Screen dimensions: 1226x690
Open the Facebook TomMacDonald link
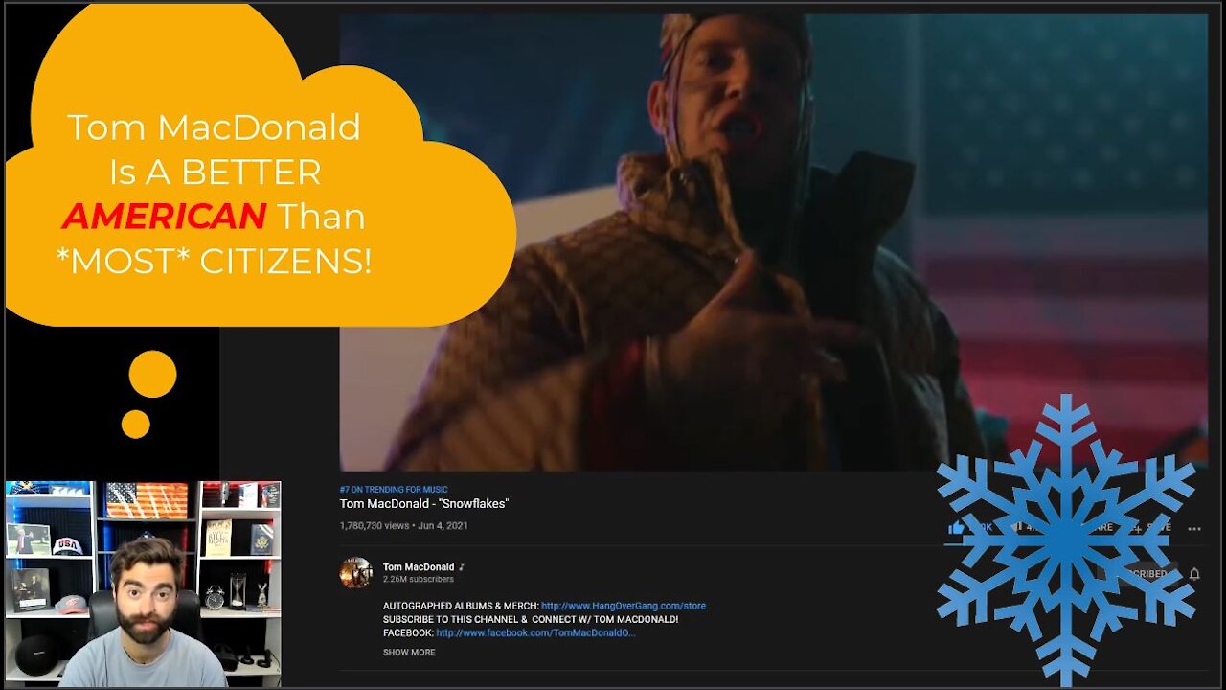click(x=535, y=633)
